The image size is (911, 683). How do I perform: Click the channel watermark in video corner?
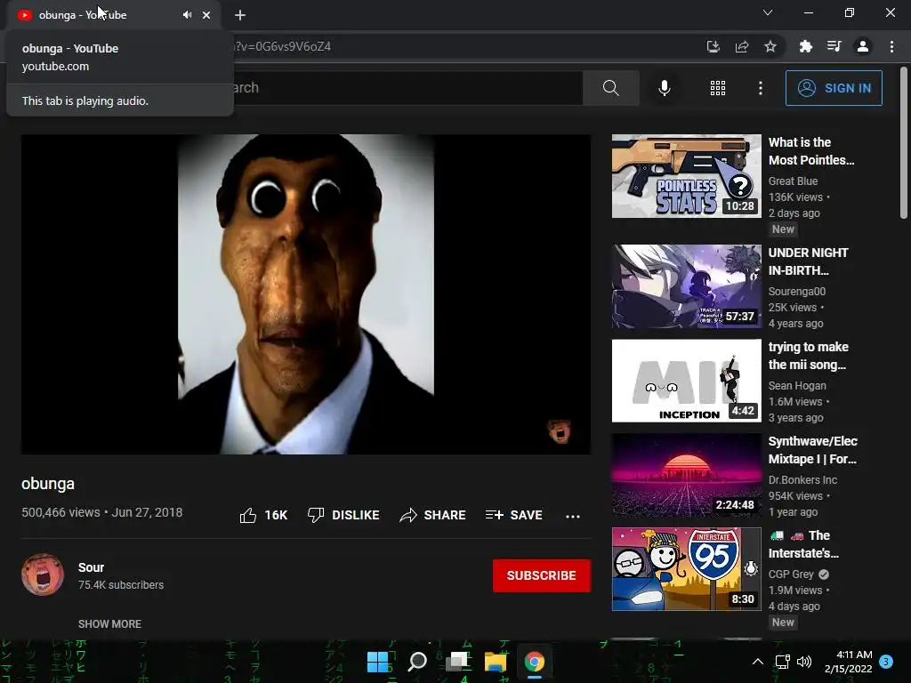pos(560,431)
